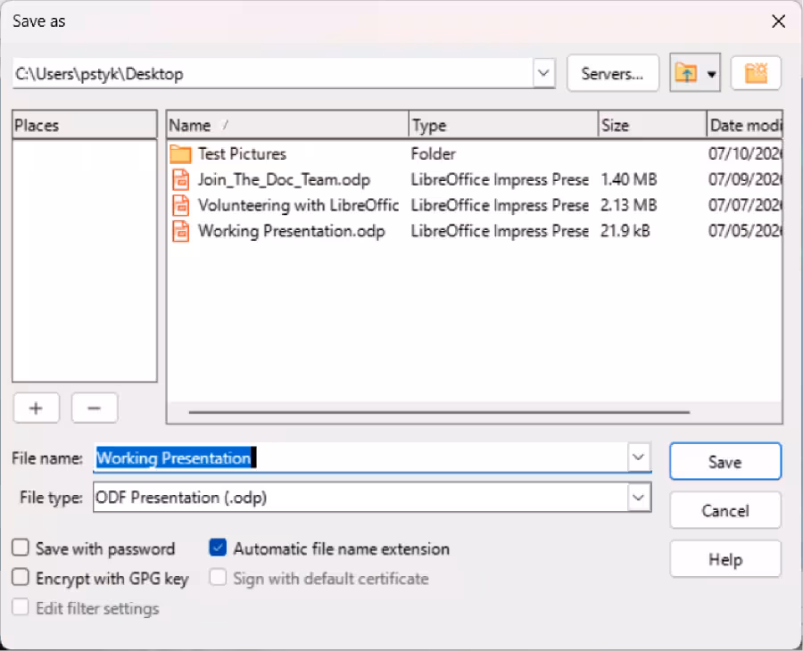Click the Join_The_Doc_Team.odp file icon
Screen dimensions: 803x651
pos(180,179)
